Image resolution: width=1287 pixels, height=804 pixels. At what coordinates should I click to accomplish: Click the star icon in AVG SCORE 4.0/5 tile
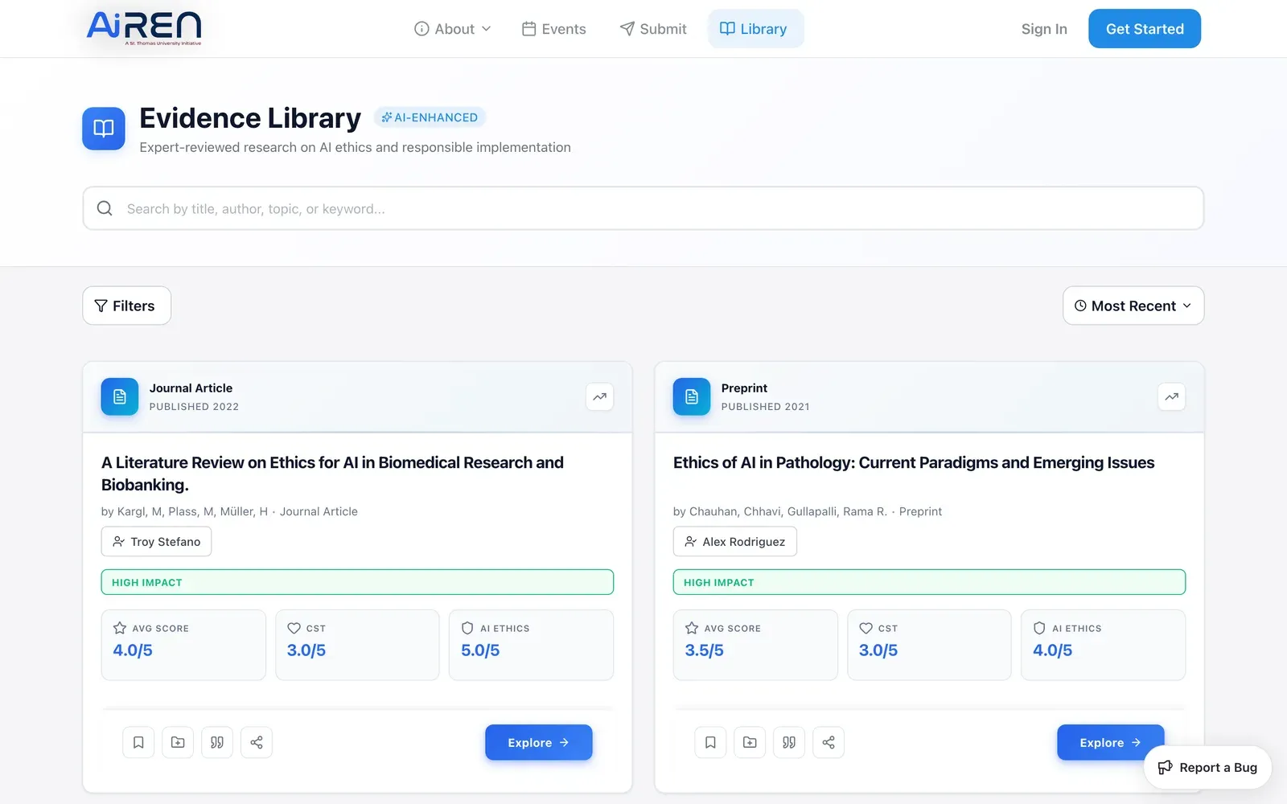(x=120, y=628)
